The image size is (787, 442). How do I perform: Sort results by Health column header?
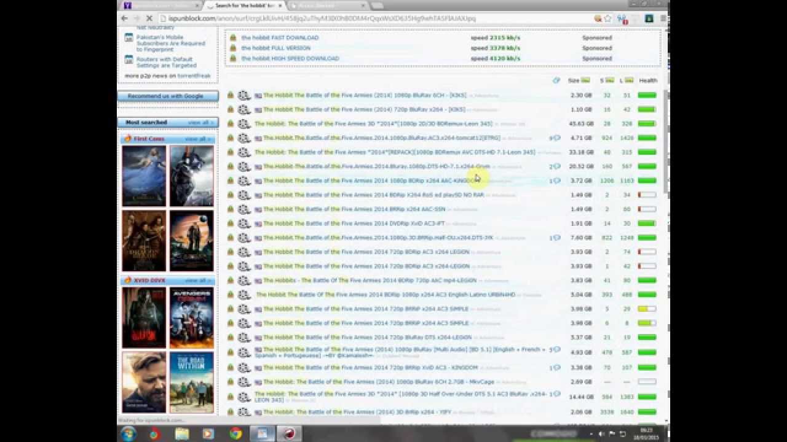pos(648,80)
